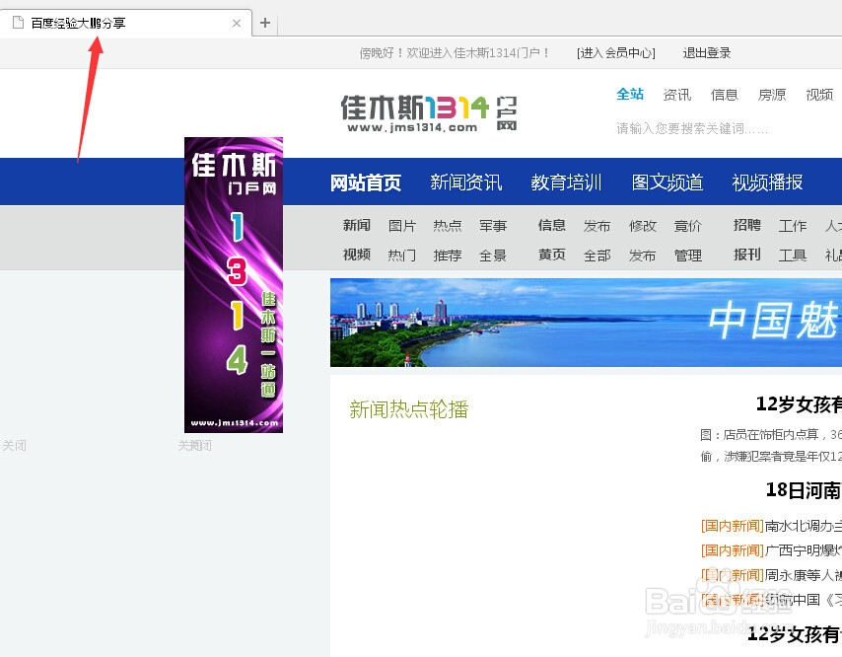Click 退出登录 to log out
This screenshot has width=842, height=657.
pyautogui.click(x=707, y=52)
